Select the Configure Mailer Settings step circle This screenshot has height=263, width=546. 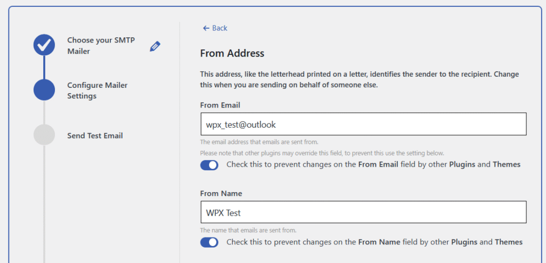(x=44, y=90)
